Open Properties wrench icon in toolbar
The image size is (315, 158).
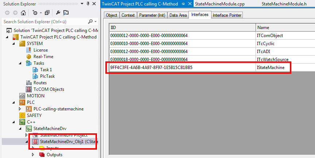(x=58, y=13)
